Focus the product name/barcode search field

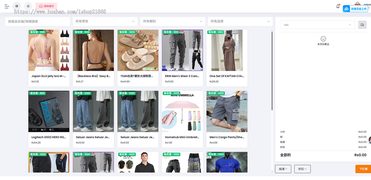tap(37, 22)
